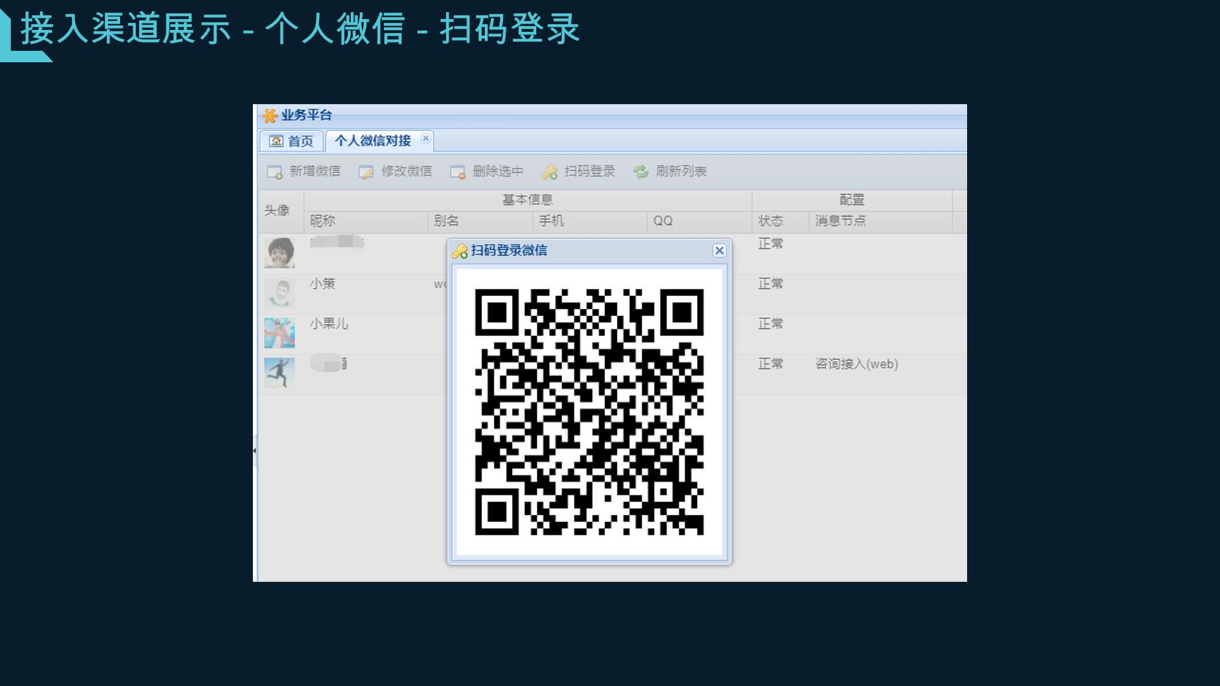Click the 别名 column header

(480, 221)
